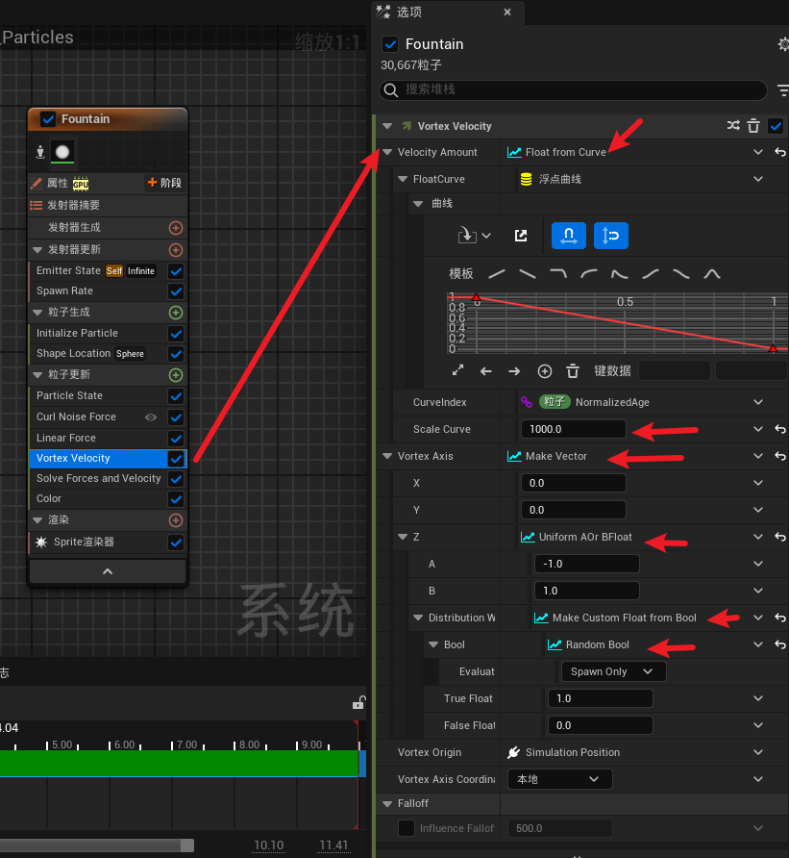Collapse the 粒子更新 group in emitter
789x858 pixels.
pyautogui.click(x=37, y=375)
